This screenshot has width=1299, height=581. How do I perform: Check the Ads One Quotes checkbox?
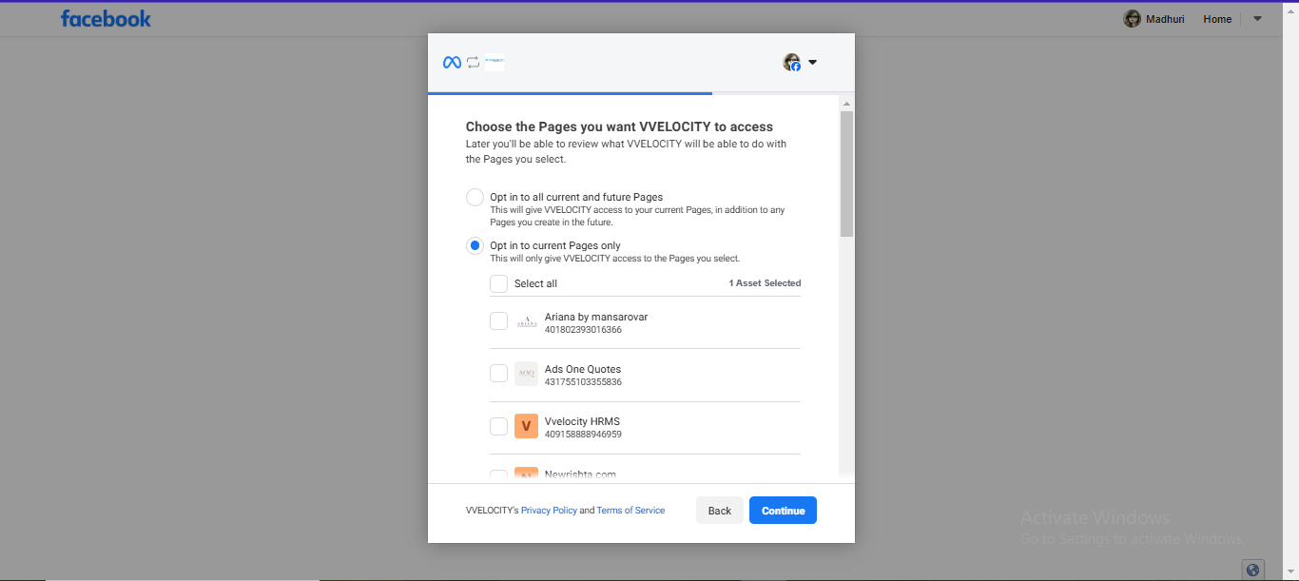tap(498, 374)
